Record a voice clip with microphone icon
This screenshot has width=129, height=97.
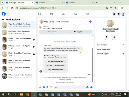(x=40, y=87)
